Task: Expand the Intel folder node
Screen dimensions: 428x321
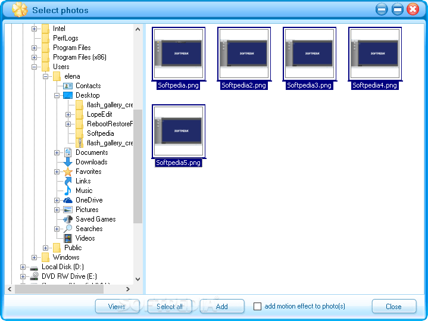Action: [x=34, y=29]
